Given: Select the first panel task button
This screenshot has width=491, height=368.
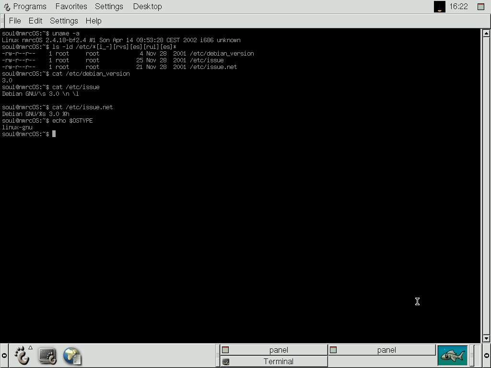Looking at the screenshot, I should (274, 350).
